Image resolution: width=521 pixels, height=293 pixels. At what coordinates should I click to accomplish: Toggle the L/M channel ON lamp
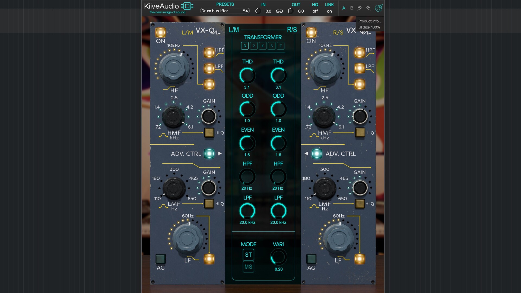160,33
